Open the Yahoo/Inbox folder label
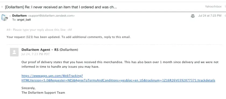The image size is (226, 99). pos(213,6)
